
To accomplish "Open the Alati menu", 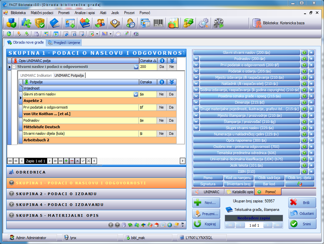I will click(103, 13).
